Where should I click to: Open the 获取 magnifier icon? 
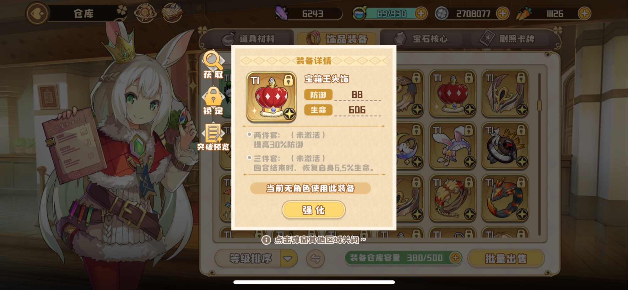tap(214, 65)
